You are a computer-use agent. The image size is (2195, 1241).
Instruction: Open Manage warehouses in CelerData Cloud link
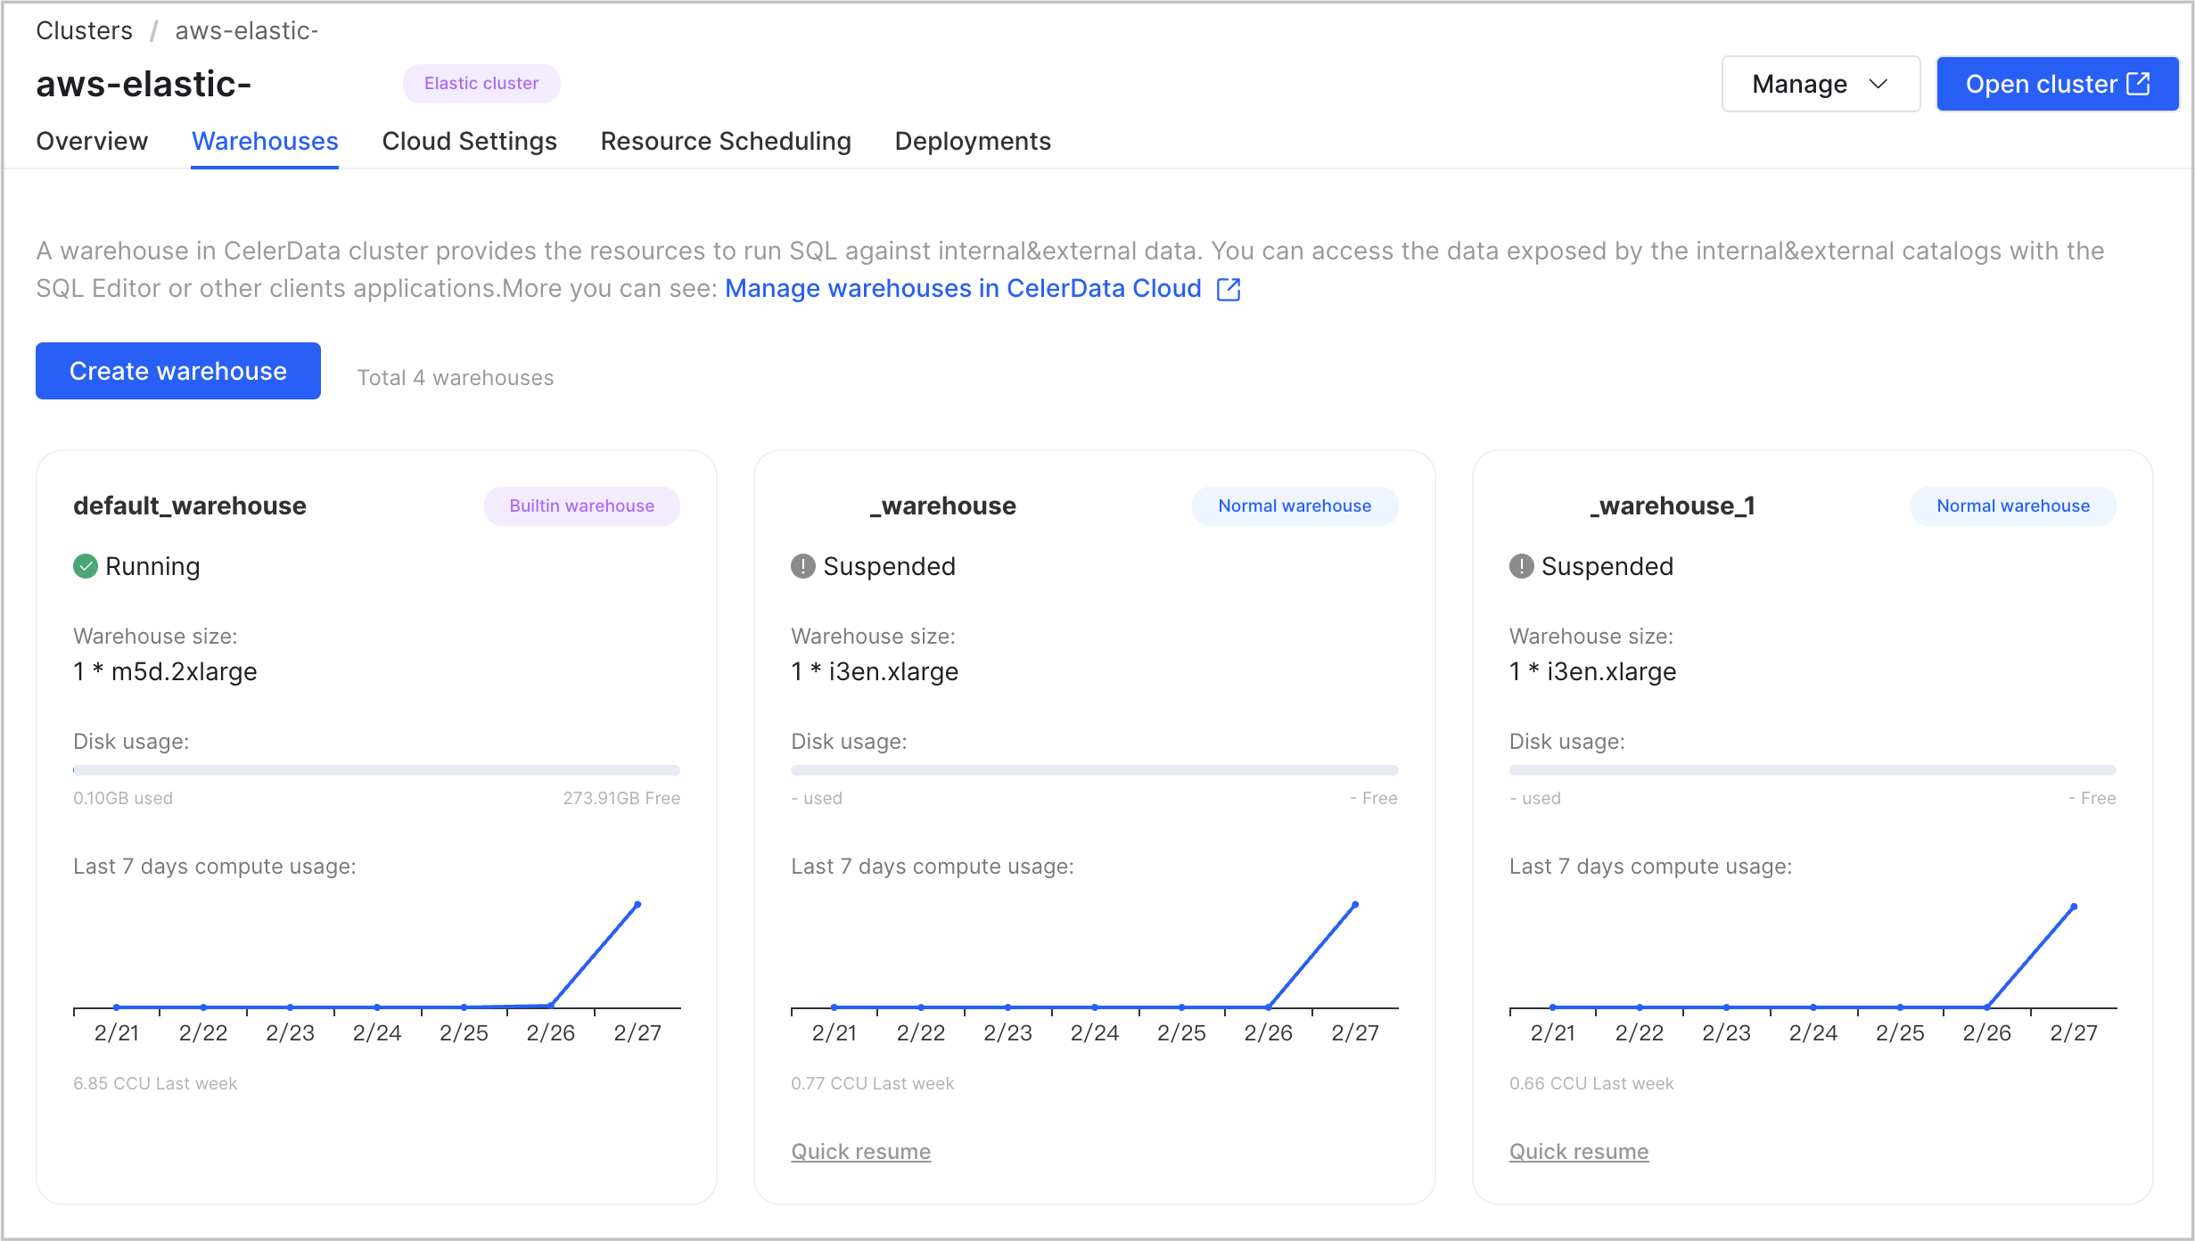point(963,289)
